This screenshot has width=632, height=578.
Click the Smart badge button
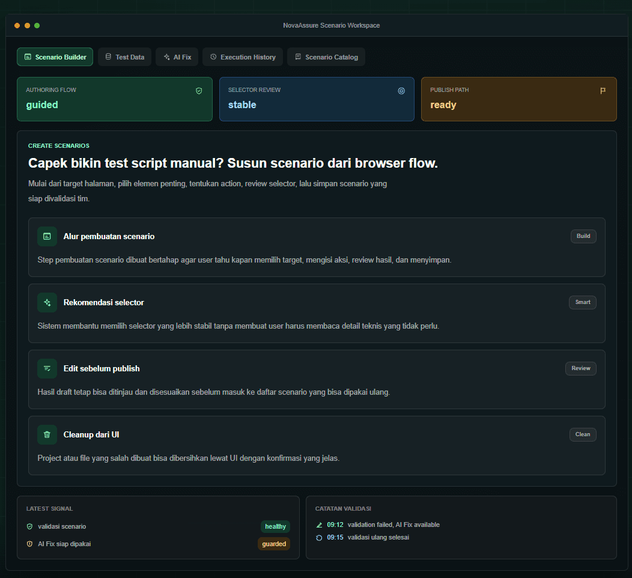point(582,302)
